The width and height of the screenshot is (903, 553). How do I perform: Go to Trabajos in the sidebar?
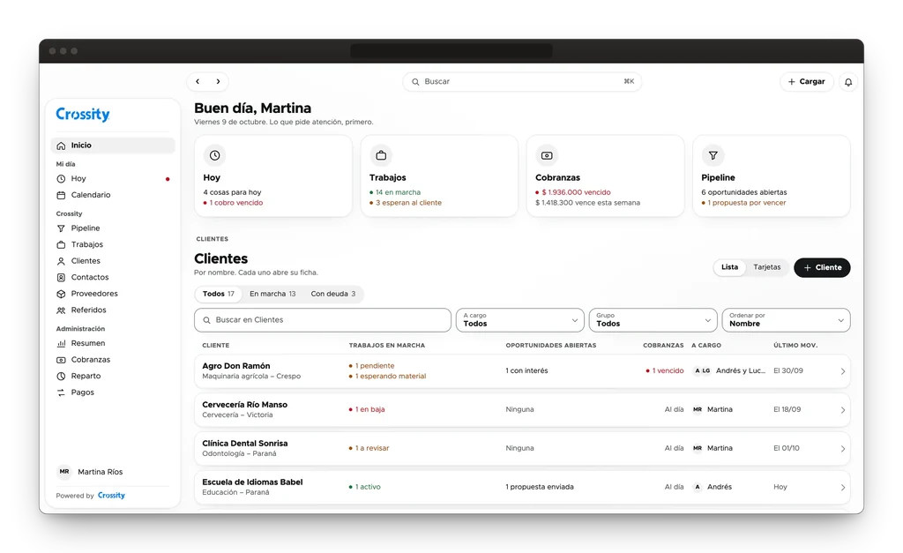pyautogui.click(x=113, y=244)
